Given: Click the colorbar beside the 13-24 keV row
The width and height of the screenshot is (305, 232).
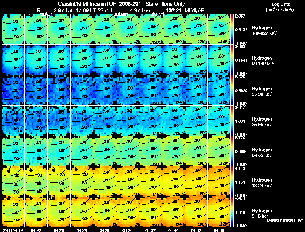Looking at the screenshot, I should point(232,182).
